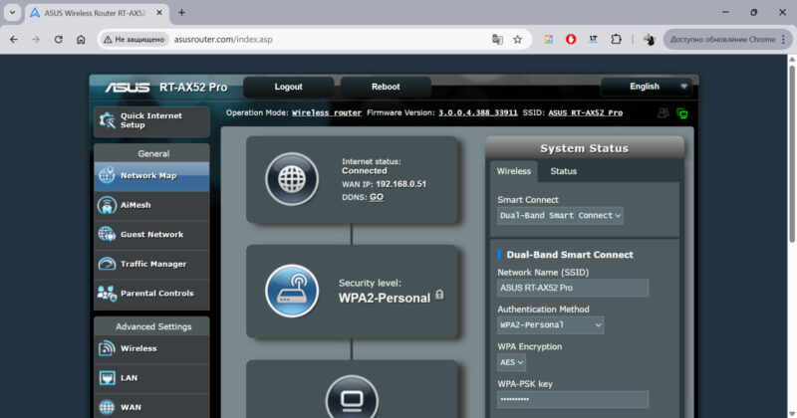Screen dimensions: 797x418
Task: Switch to the Wireless tab in System Status
Action: click(513, 171)
